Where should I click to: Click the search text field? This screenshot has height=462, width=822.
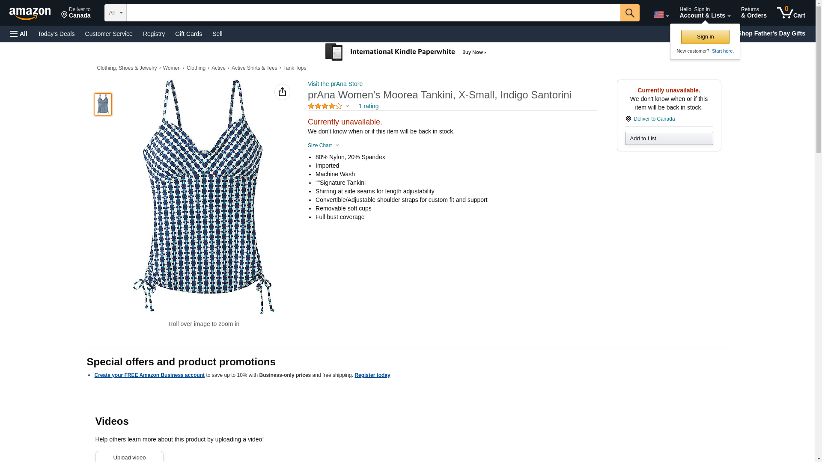click(x=373, y=13)
